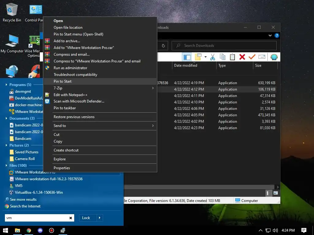Click the folder options toolbar icon
The image size is (314, 235).
(x=198, y=57)
